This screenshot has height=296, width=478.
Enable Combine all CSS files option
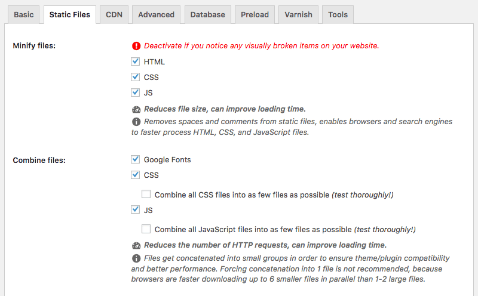pos(146,194)
